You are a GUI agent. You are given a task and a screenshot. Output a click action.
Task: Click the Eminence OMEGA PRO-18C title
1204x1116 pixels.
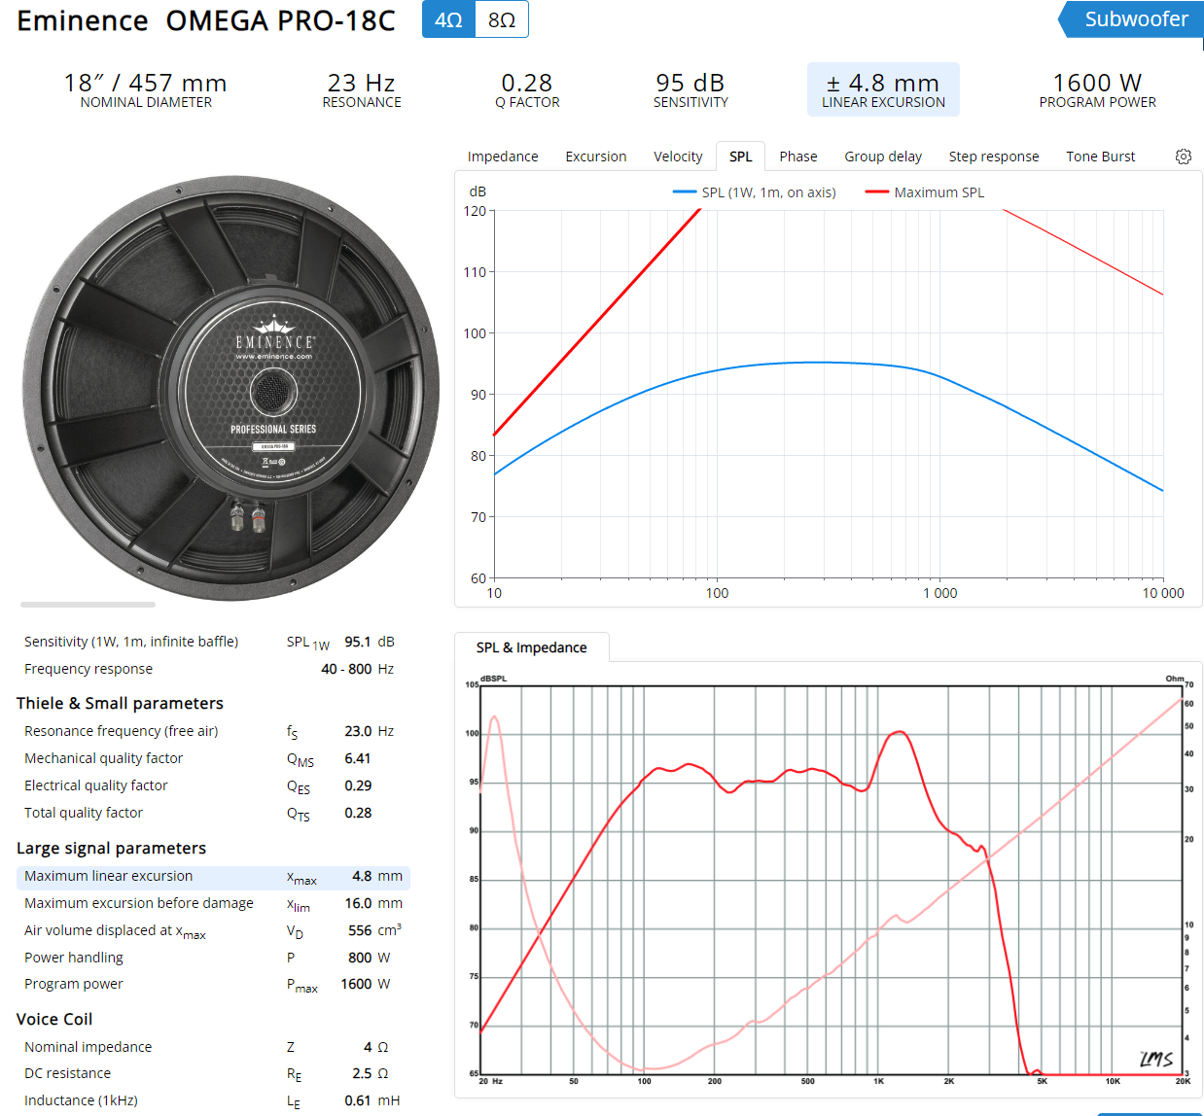pyautogui.click(x=206, y=20)
